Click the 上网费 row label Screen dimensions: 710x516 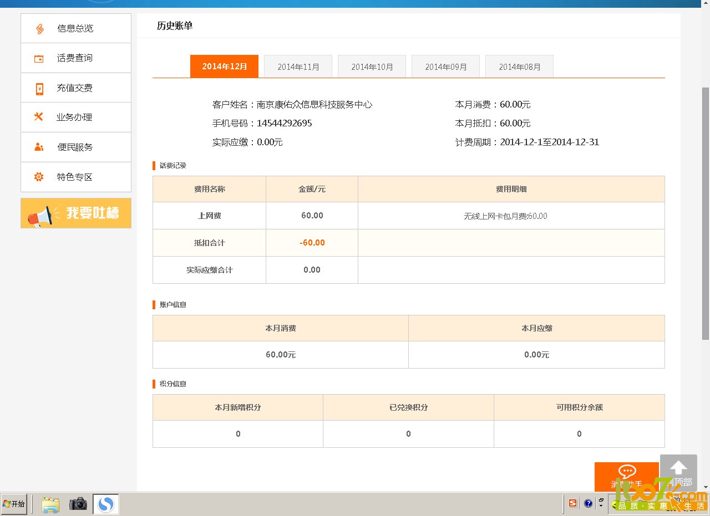(x=210, y=216)
